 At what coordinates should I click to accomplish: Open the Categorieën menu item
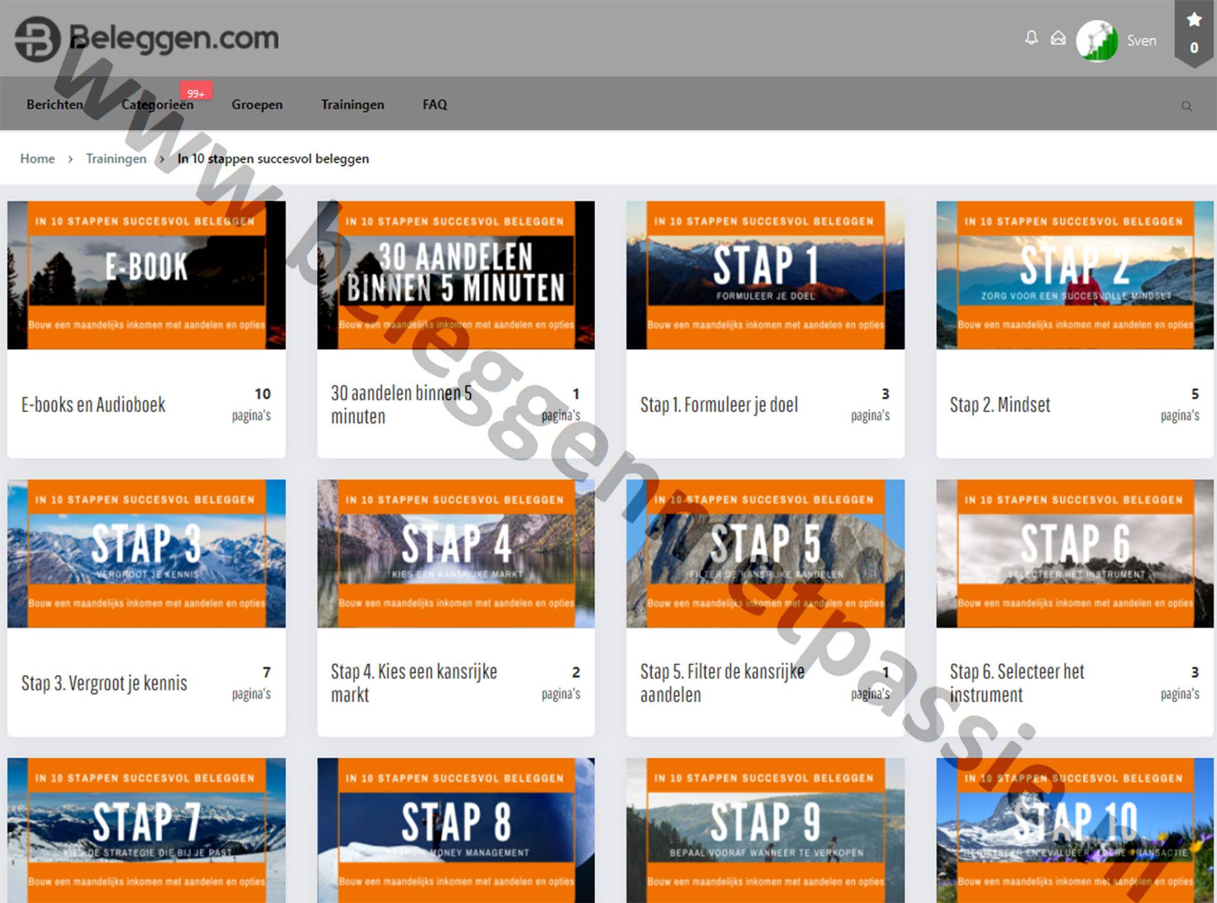(x=157, y=105)
